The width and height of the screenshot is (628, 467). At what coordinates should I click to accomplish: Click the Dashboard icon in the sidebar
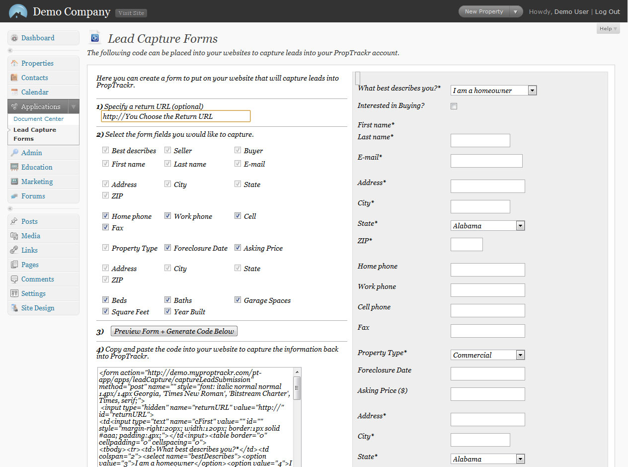[x=14, y=38]
